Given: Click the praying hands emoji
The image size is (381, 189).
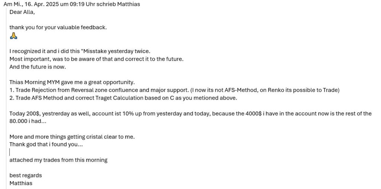Looking at the screenshot, I should [14, 36].
